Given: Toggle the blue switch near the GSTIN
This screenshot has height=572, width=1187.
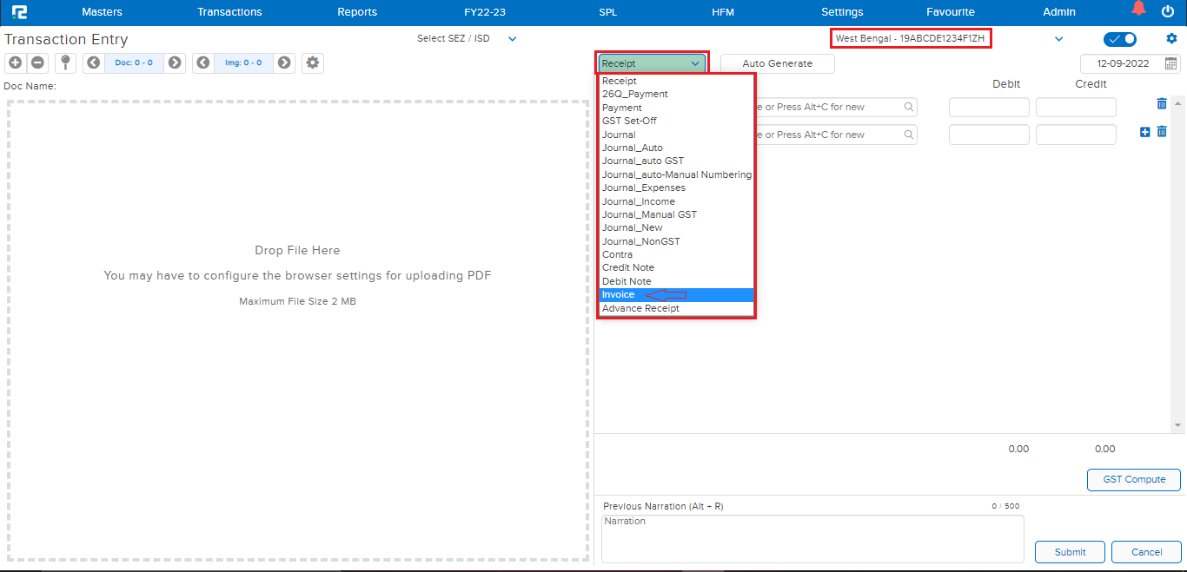Looking at the screenshot, I should click(x=1119, y=39).
